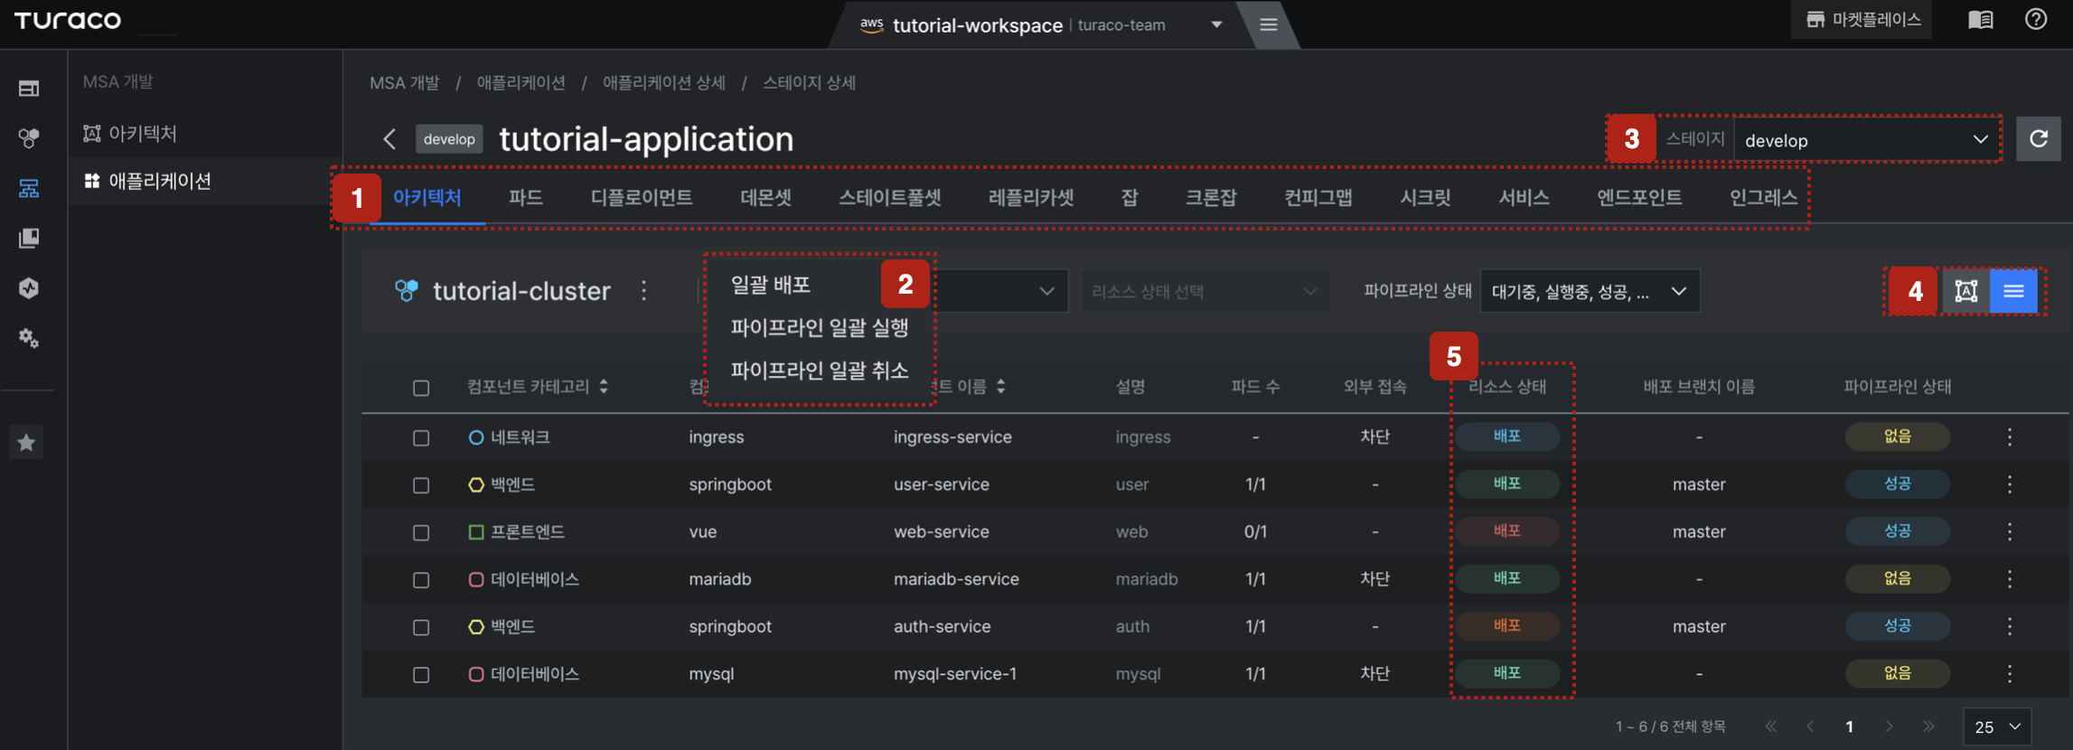2073x750 pixels.
Task: Go back using the left arrow icon
Action: [389, 139]
